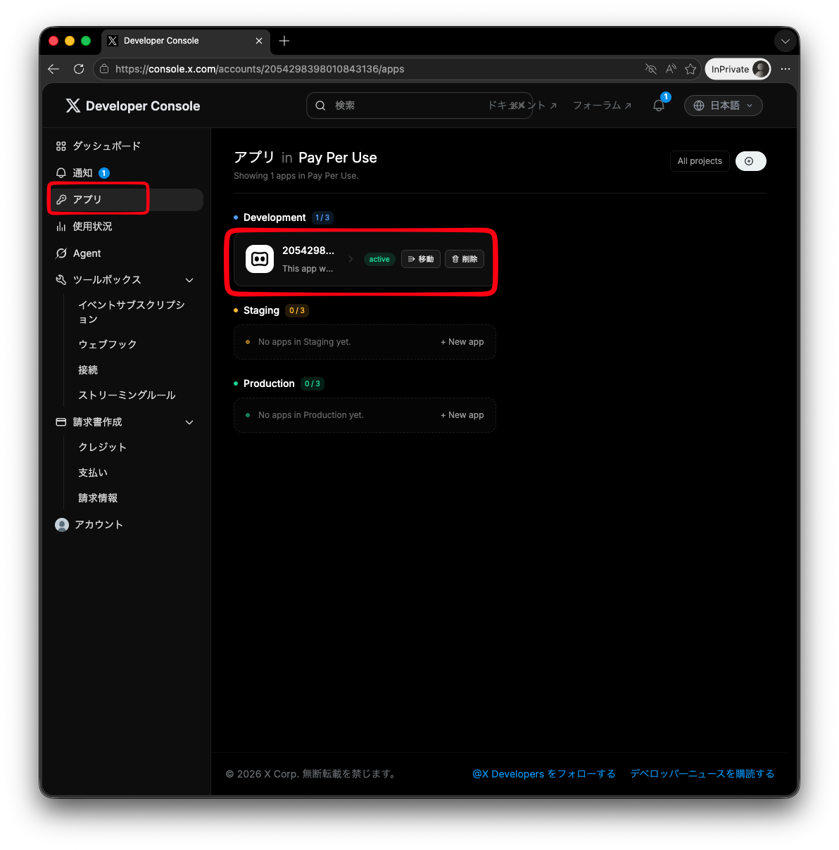This screenshot has width=839, height=850.
Task: Follow @X Developers footer link
Action: 544,774
